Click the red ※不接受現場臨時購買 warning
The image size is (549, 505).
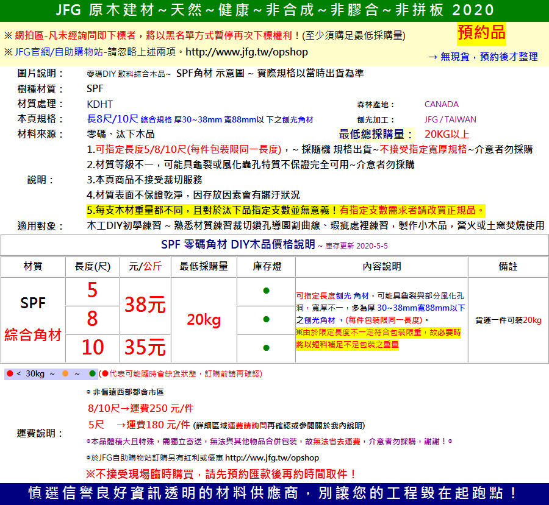(x=221, y=474)
